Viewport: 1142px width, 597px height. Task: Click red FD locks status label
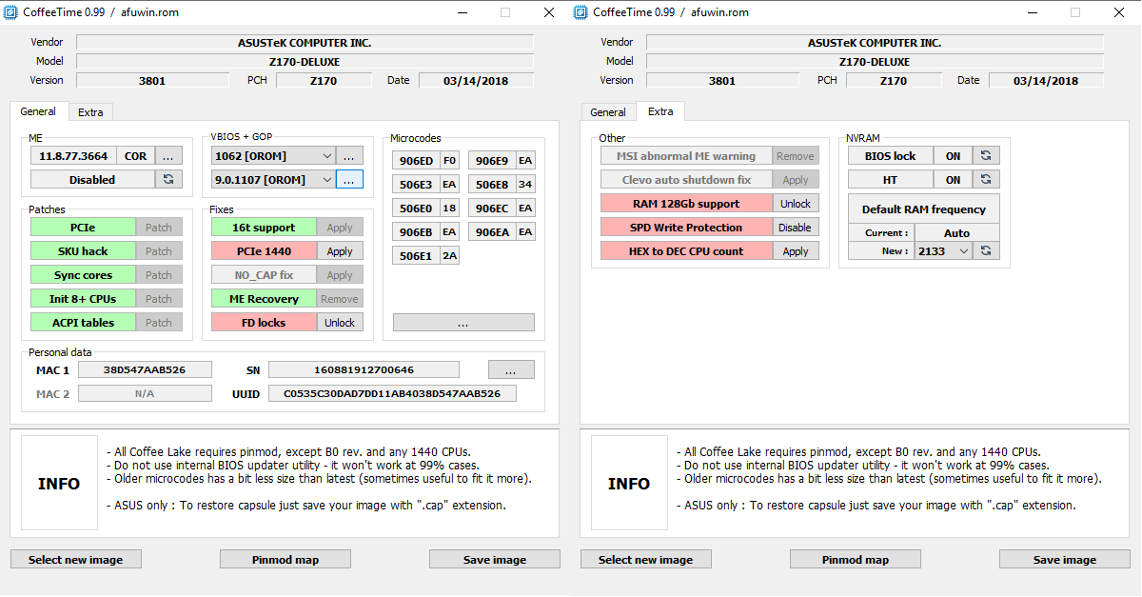(x=264, y=323)
